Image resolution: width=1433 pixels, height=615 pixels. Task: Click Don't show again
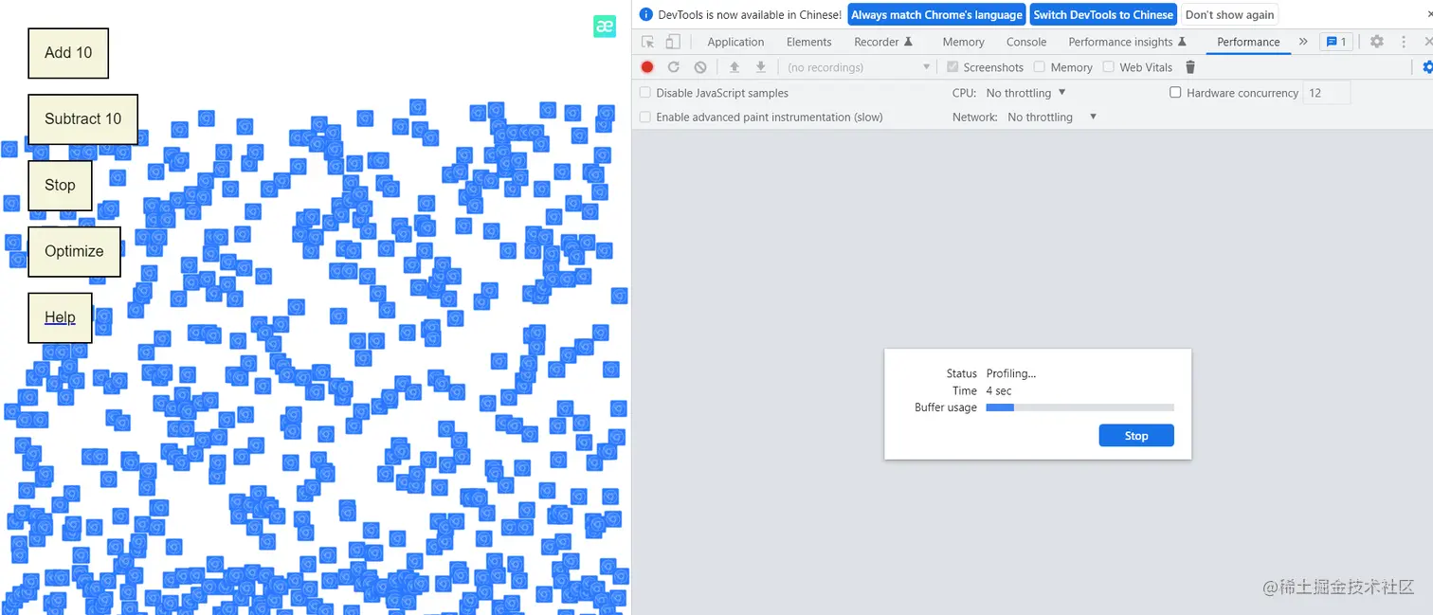click(x=1229, y=15)
